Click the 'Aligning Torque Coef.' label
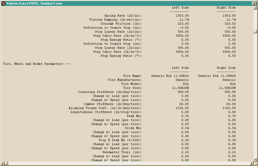Viewport: 258px width, 166px height. (x=88, y=108)
